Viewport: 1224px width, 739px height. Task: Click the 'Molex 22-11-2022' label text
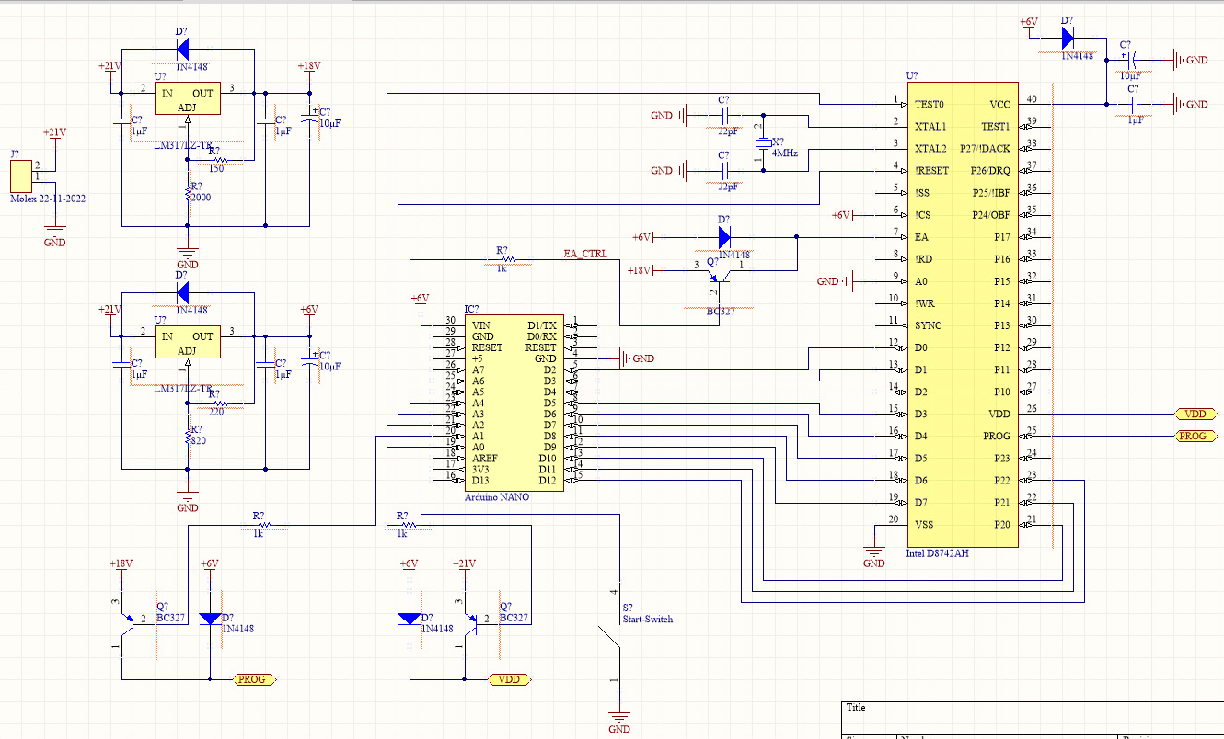click(48, 198)
